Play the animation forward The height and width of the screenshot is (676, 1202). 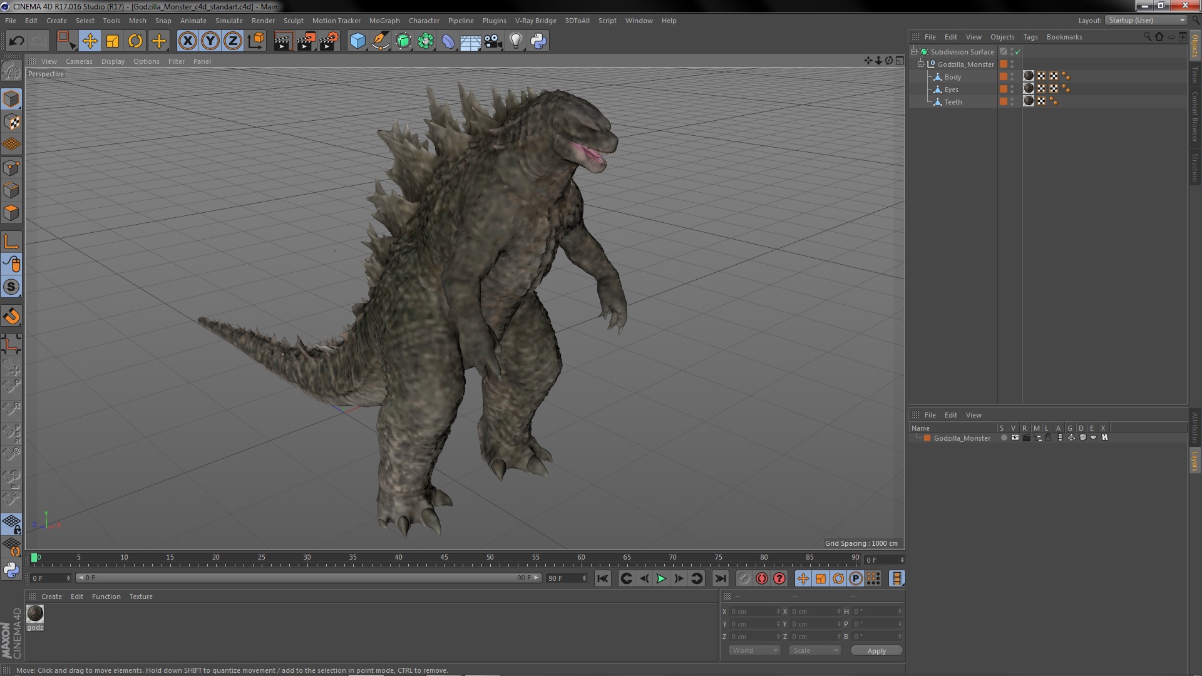[x=661, y=579]
